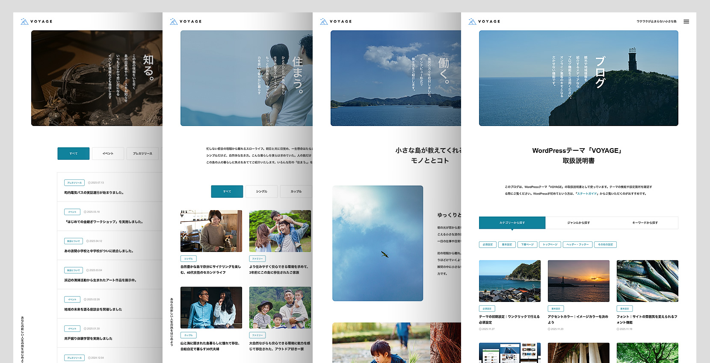Open the hamburger menu icon
This screenshot has width=710, height=363.
point(686,21)
